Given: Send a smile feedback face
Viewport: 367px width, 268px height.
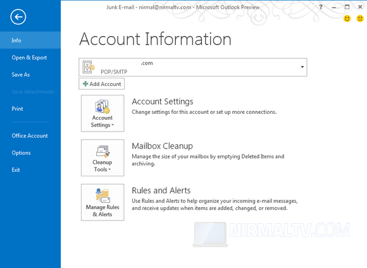Looking at the screenshot, I should tap(347, 18).
